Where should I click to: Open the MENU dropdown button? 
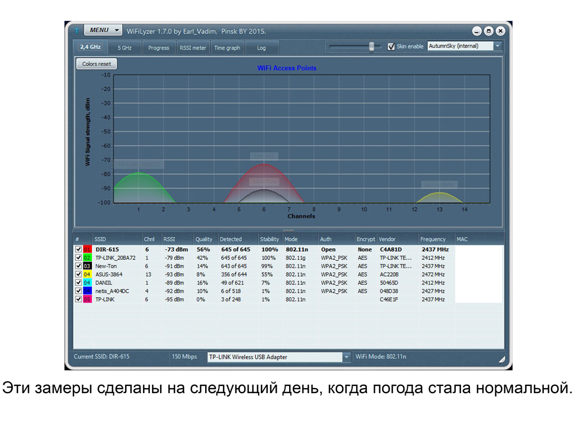point(103,30)
